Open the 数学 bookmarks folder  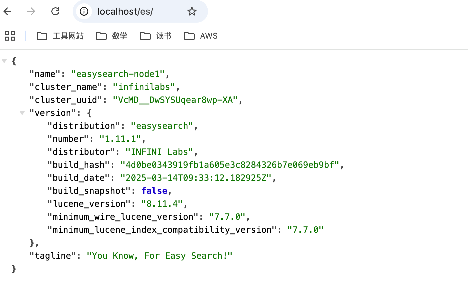tap(112, 36)
